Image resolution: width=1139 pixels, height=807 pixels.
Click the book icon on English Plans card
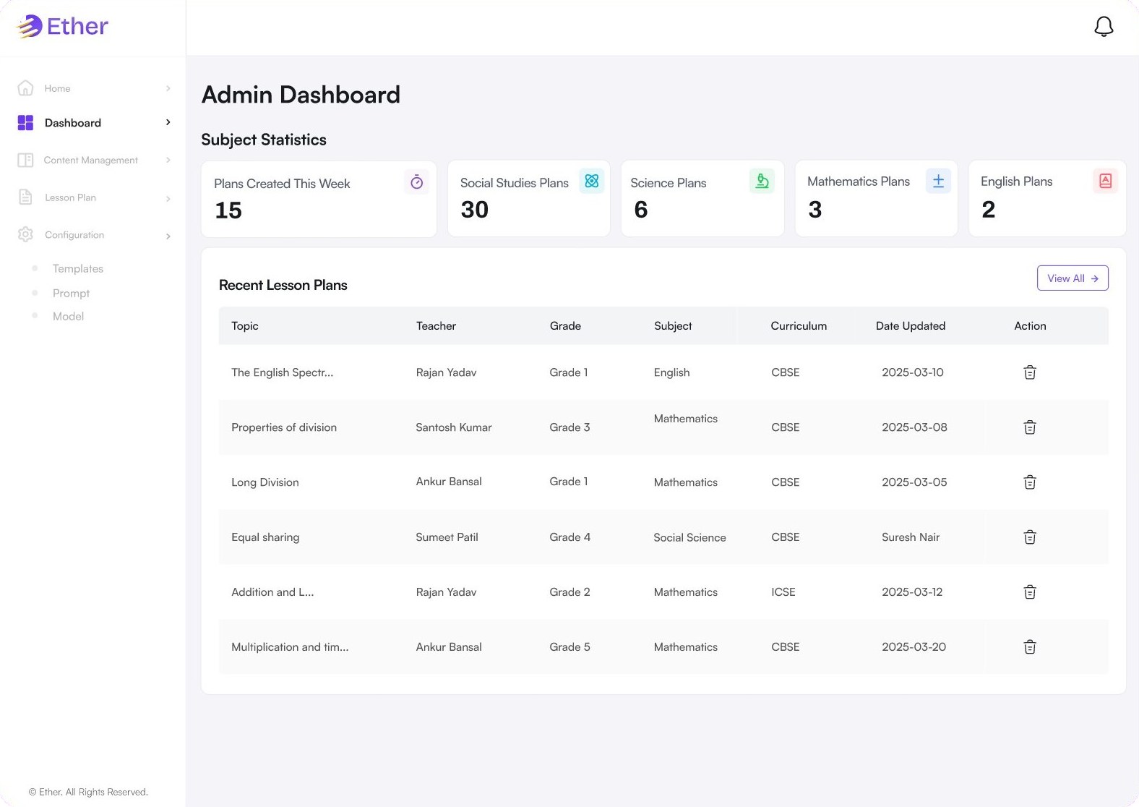tap(1105, 181)
